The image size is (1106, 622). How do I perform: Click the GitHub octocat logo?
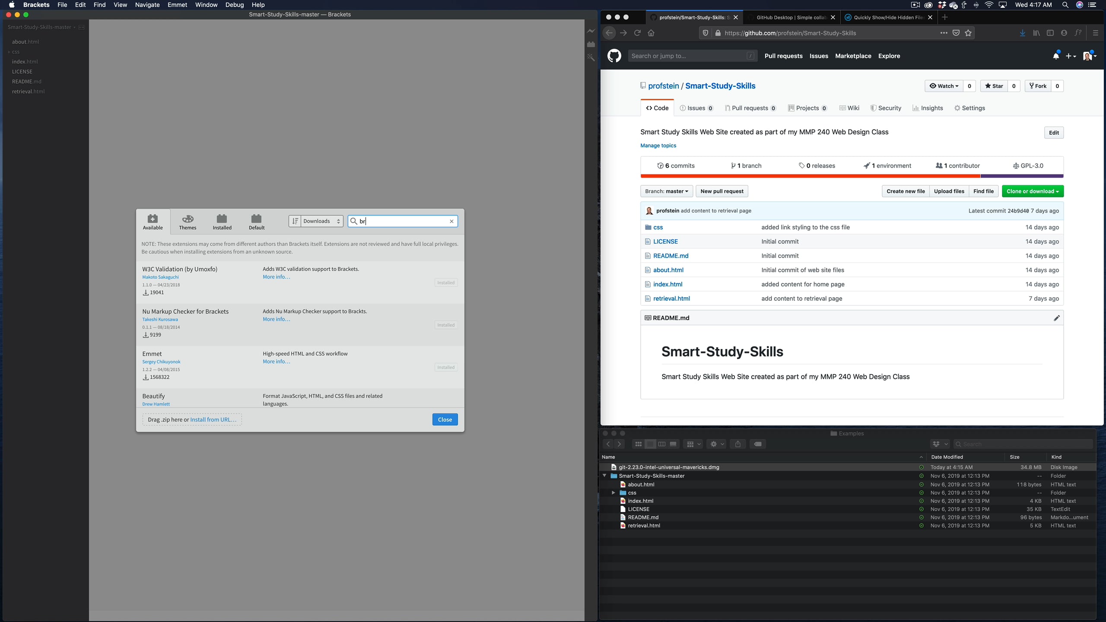(613, 56)
